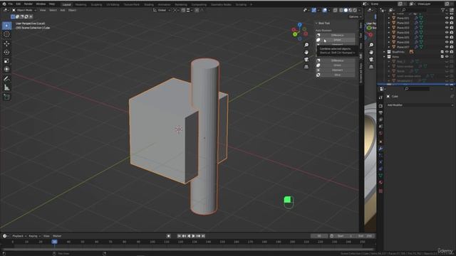Image resolution: width=456 pixels, height=256 pixels.
Task: Select the Move tool
Action: tap(6, 44)
